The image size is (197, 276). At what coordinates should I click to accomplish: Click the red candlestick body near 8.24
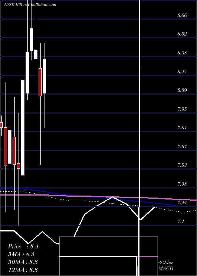tap(40, 82)
